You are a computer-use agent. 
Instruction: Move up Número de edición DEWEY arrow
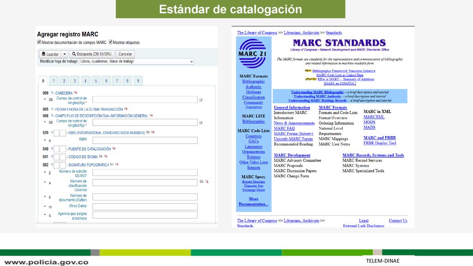tap(45, 172)
